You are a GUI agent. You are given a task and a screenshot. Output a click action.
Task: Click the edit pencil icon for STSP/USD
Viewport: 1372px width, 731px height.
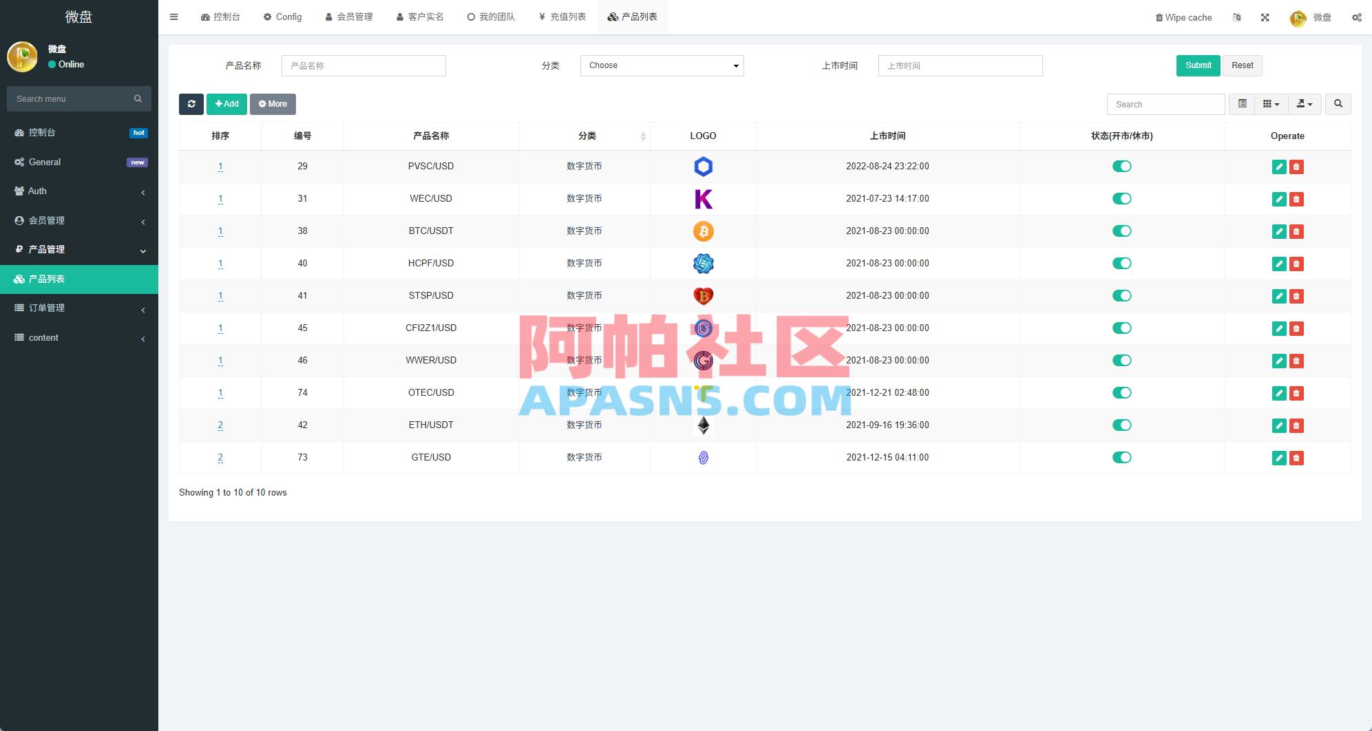[x=1279, y=296]
